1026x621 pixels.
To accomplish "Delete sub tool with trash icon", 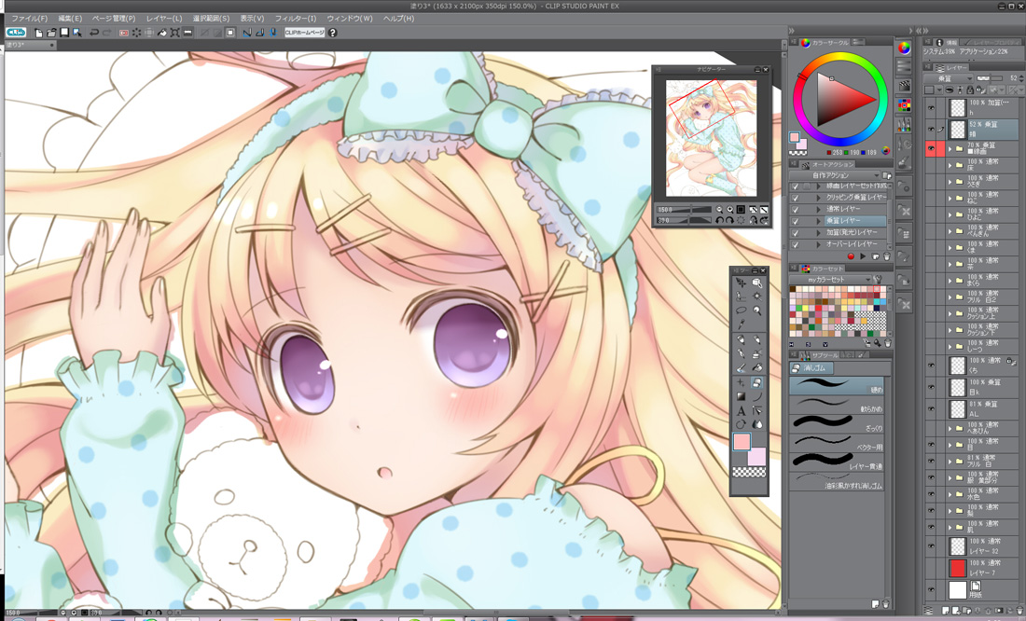I will (x=885, y=603).
